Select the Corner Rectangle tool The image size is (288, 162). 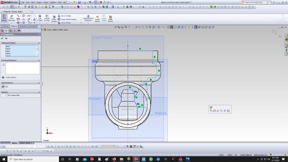coord(18,19)
